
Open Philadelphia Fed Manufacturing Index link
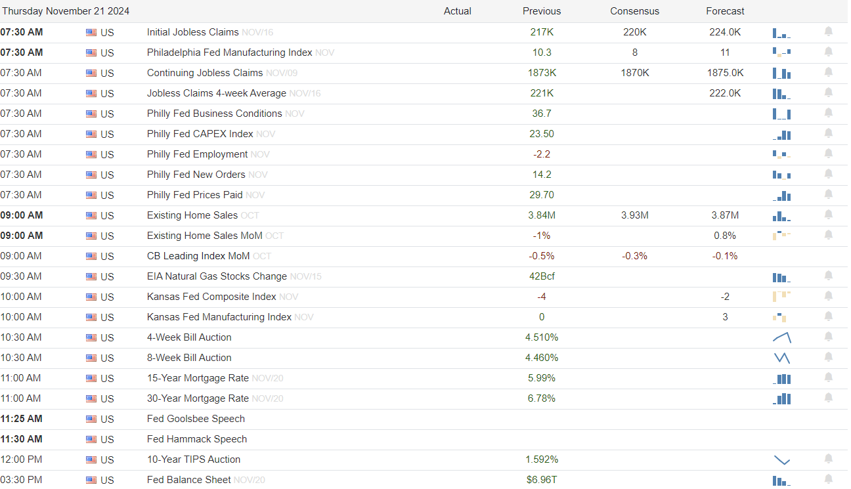(x=230, y=53)
